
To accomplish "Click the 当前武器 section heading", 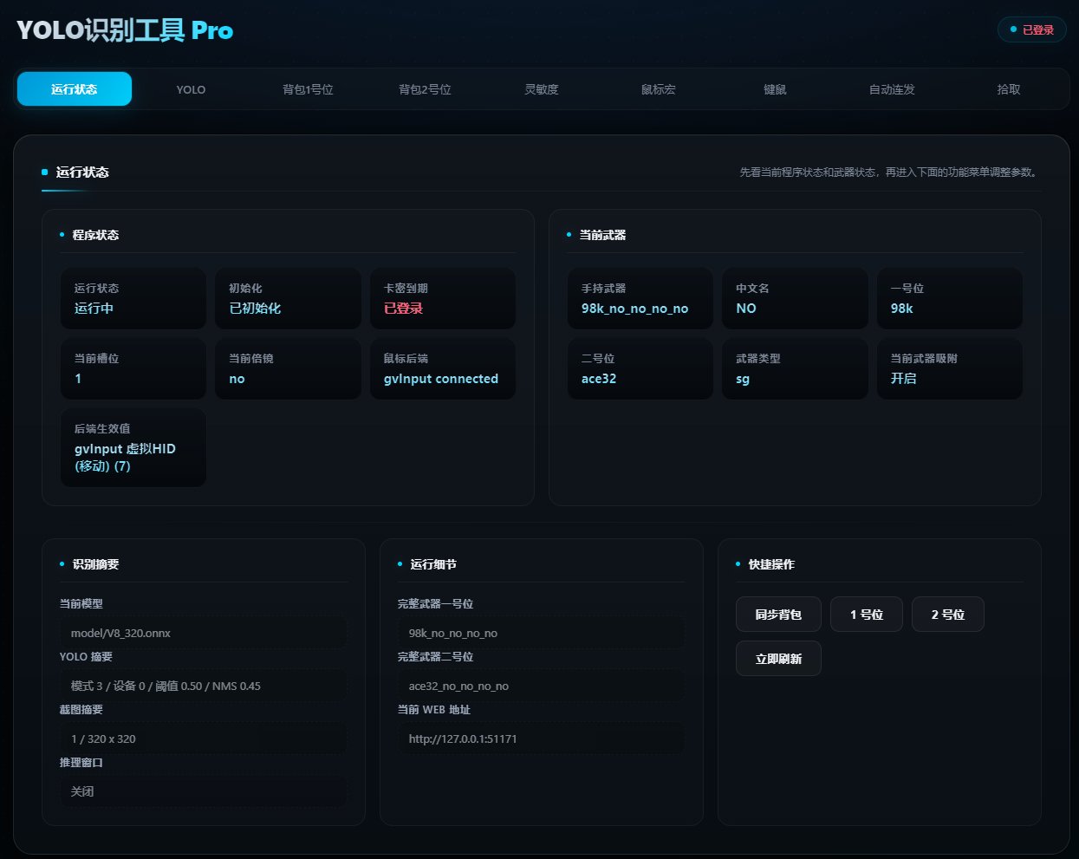I will pyautogui.click(x=602, y=235).
